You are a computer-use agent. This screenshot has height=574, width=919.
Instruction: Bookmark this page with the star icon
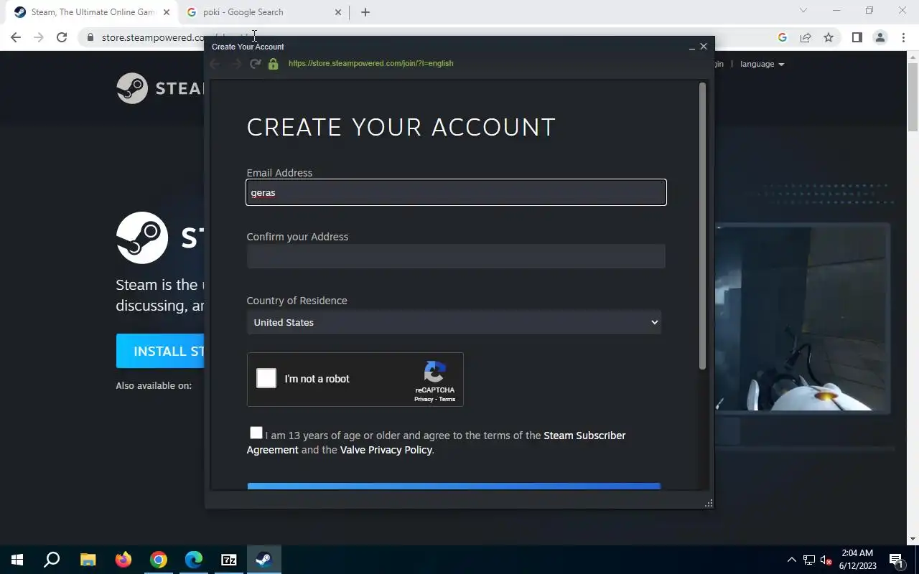point(829,37)
